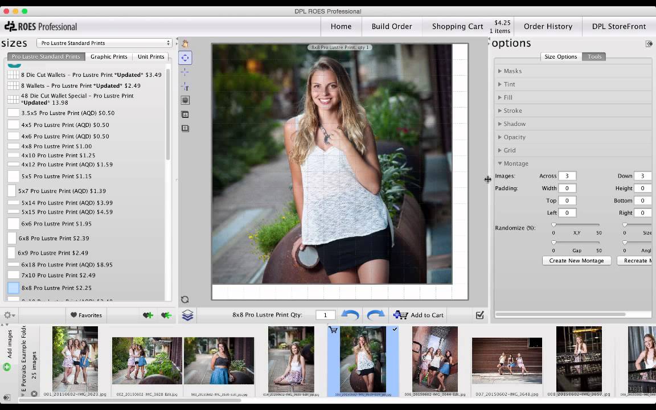Select 8x8 Pro Lustre Print $2.25
The width and height of the screenshot is (656, 410).
click(x=56, y=288)
